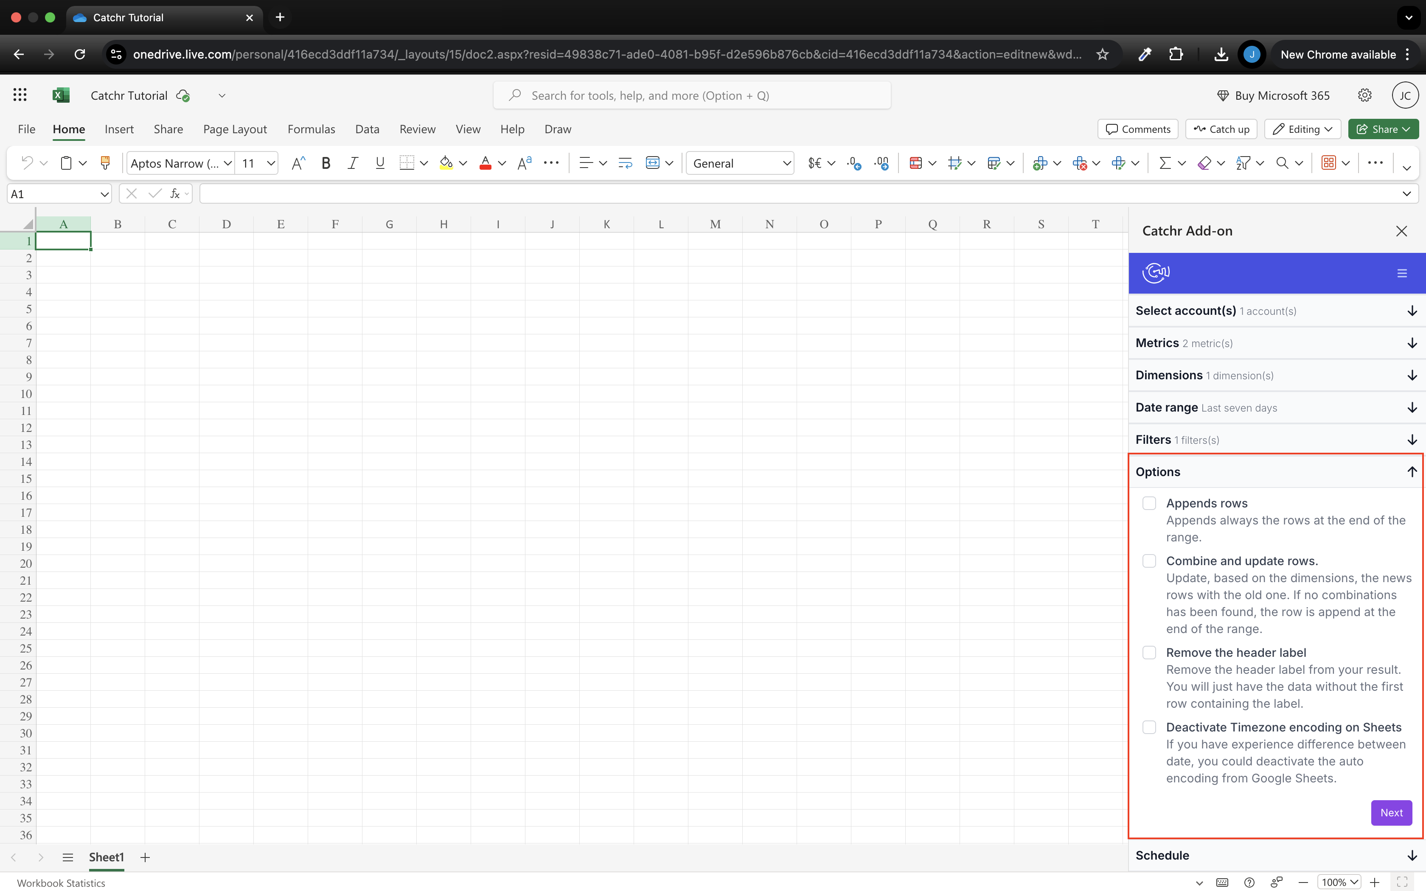Viewport: 1426px width, 891px height.
Task: Click the Sort and Filter icon
Action: [x=1244, y=163]
